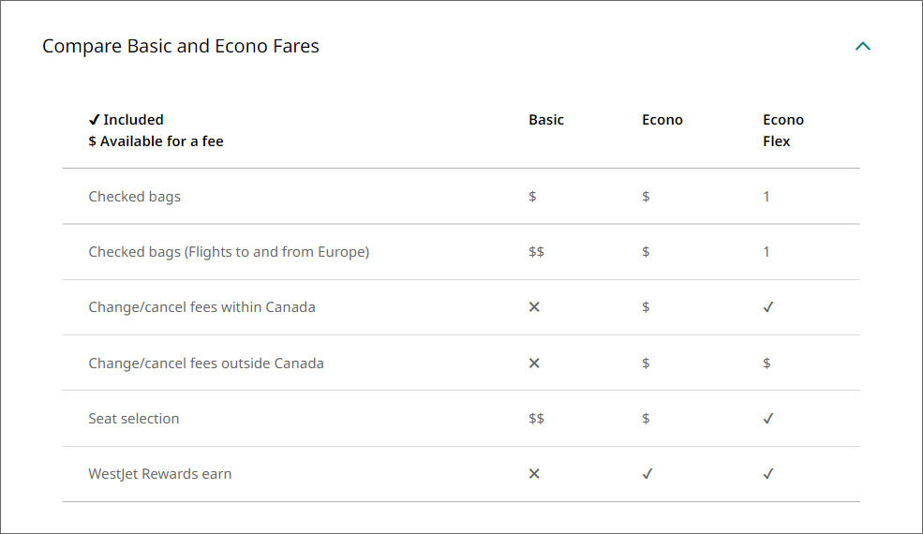Click Econo Flex checkmark for change/cancel within Canada
This screenshot has width=923, height=534.
(x=768, y=307)
